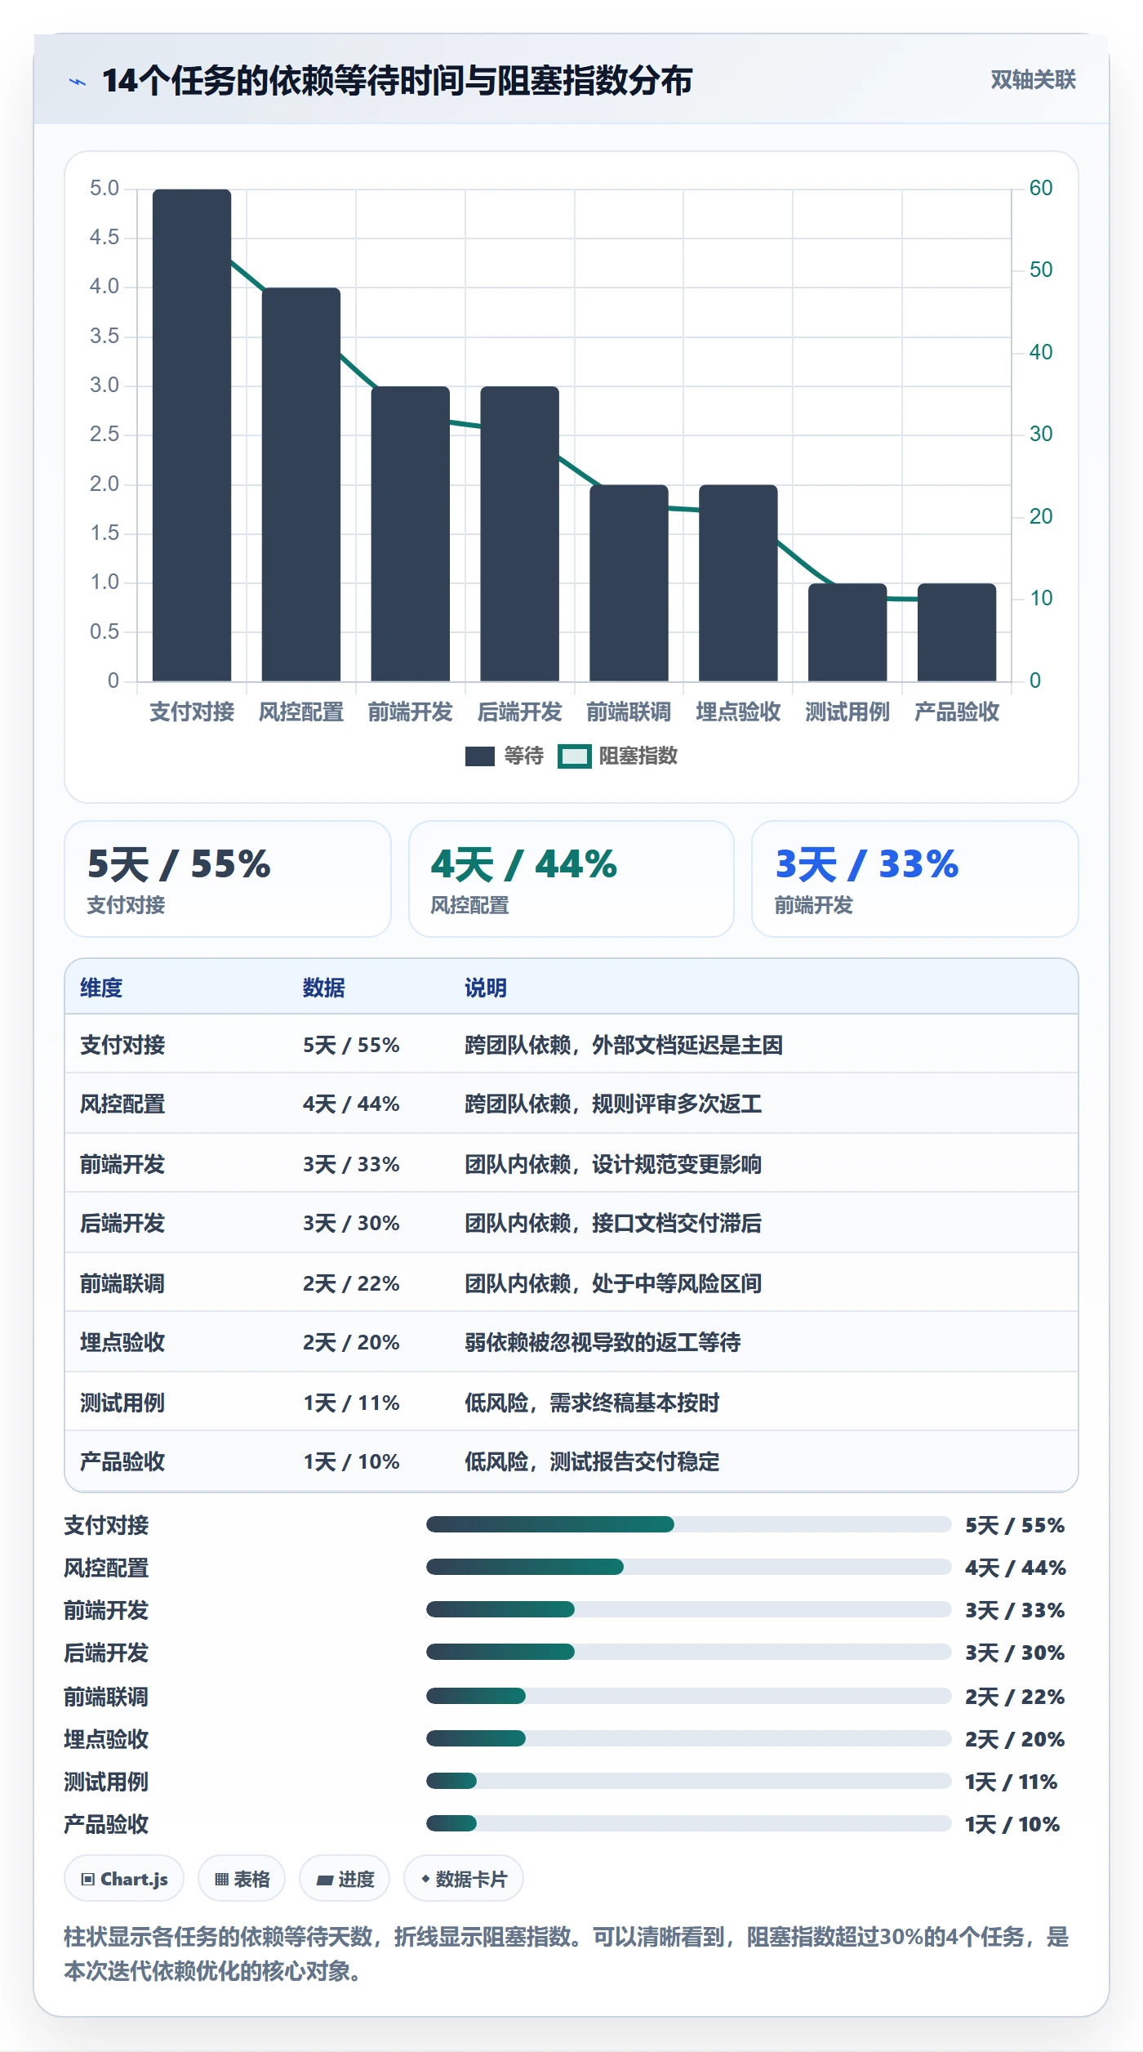Click the footer summary paragraph

pos(567,1954)
